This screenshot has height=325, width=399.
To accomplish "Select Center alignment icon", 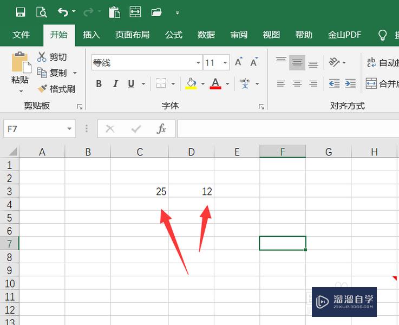I will (297, 83).
